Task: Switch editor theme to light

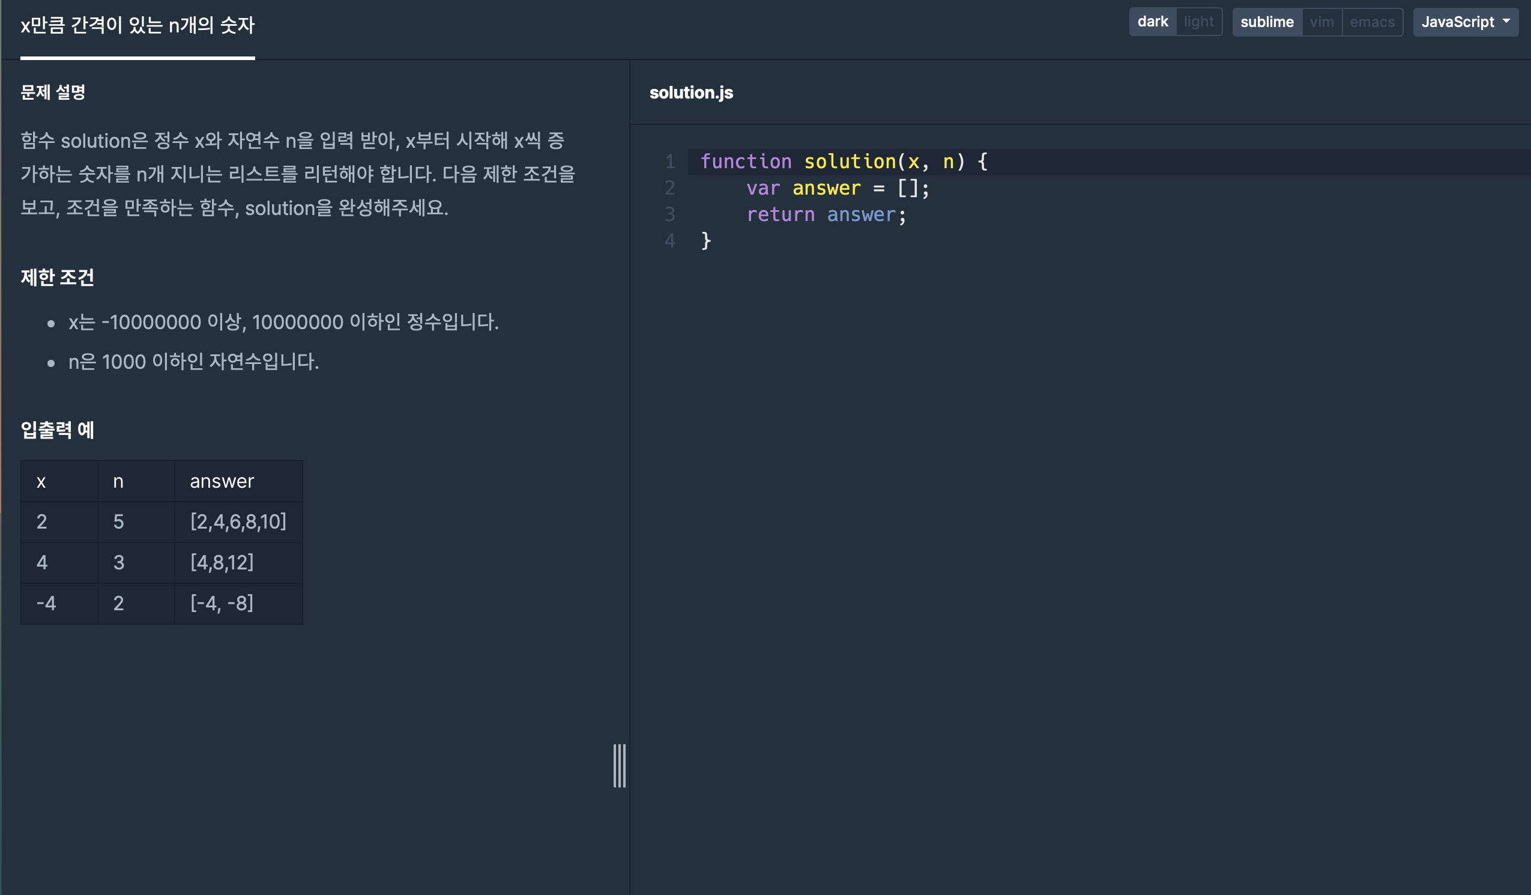Action: coord(1198,22)
